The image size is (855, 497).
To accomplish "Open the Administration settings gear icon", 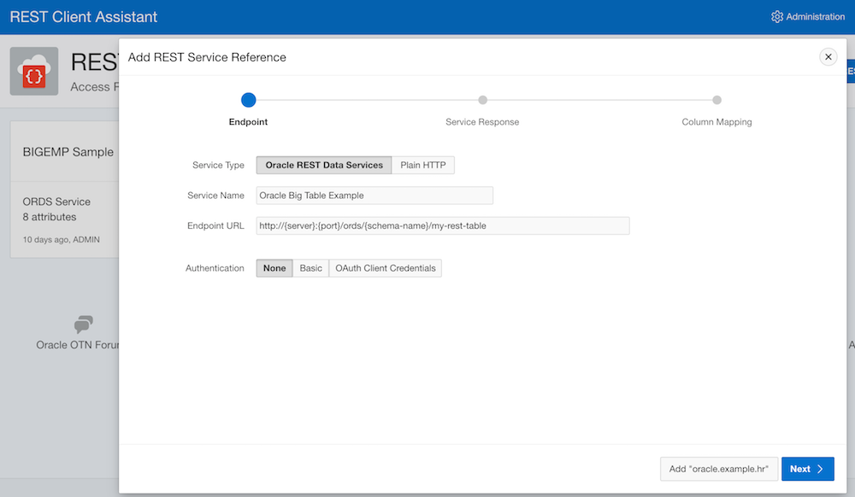I will pyautogui.click(x=777, y=16).
